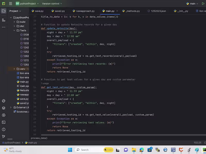Click the update_netsuite function name
The width and height of the screenshot is (206, 154).
[57, 28]
